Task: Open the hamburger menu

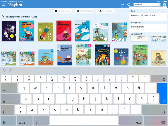Action: click(4, 5)
